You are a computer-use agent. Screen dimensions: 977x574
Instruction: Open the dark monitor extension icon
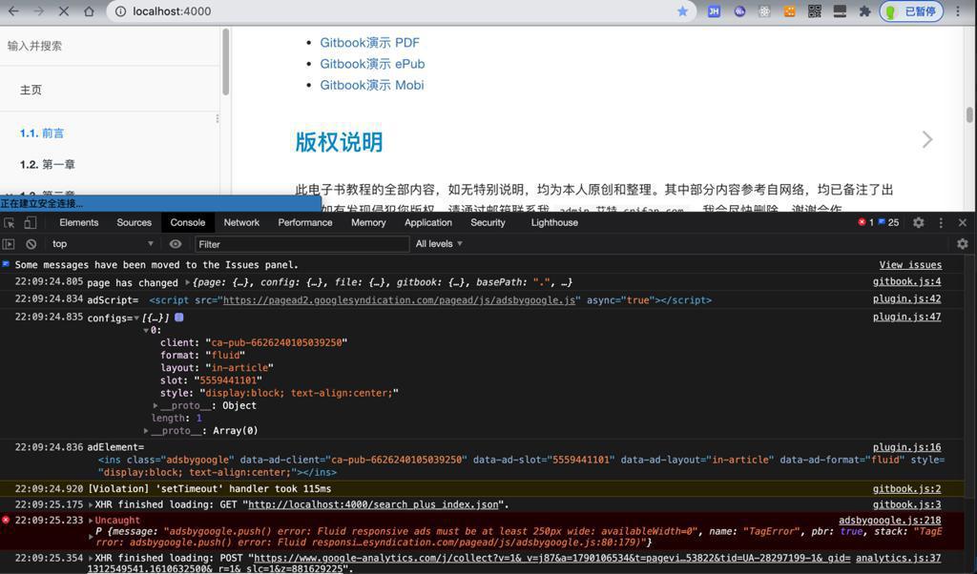[x=840, y=11]
